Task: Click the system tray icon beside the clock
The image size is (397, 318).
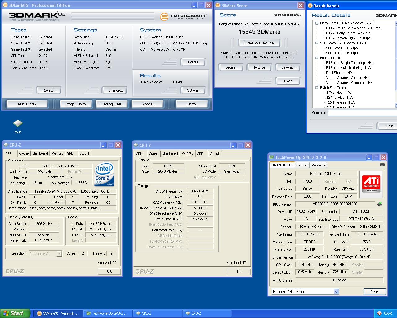Action: [x=380, y=313]
